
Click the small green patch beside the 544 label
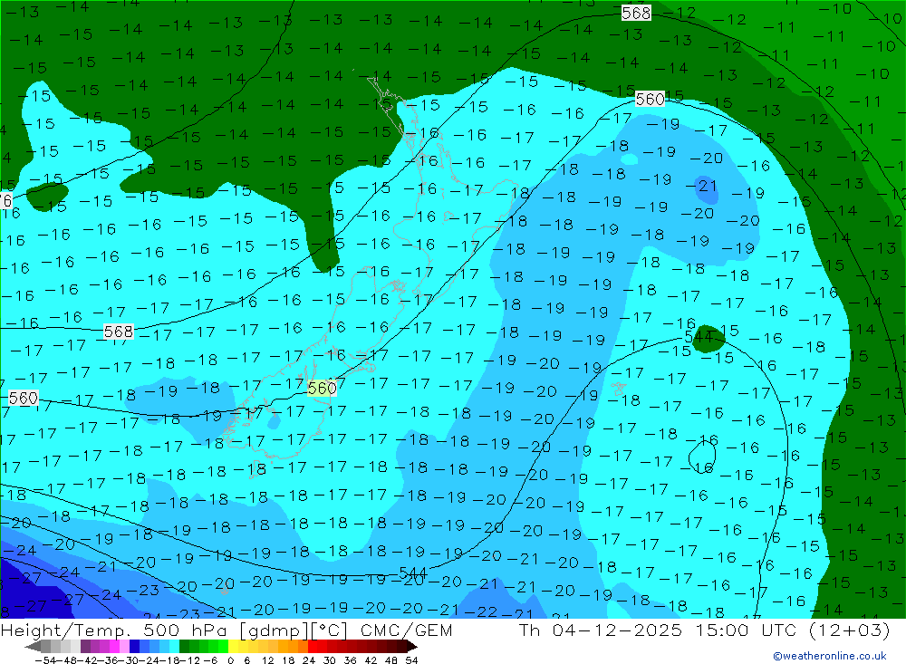708,339
